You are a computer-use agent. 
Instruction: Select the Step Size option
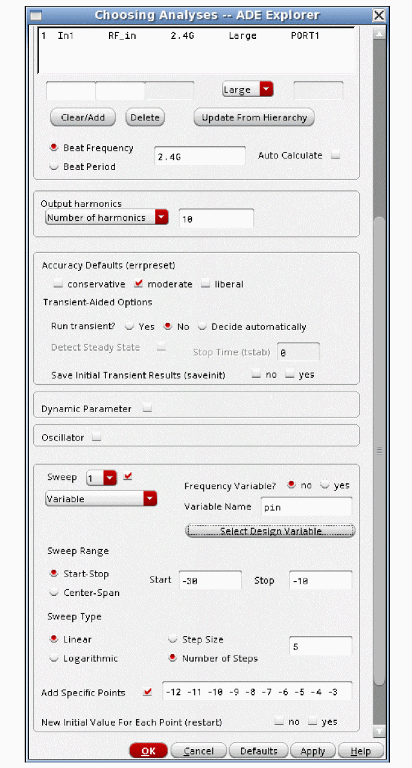[172, 639]
